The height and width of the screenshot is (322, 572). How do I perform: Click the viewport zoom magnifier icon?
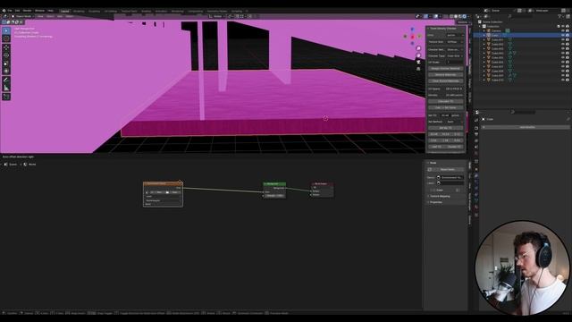(x=418, y=48)
